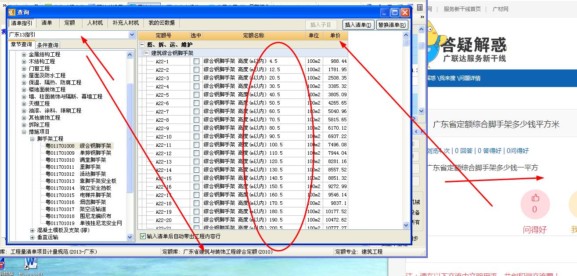The image size is (577, 276).
Task: Click the 查询 window title icon
Action: pos(12,12)
